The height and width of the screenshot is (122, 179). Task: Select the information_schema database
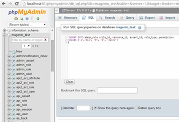[25, 31]
